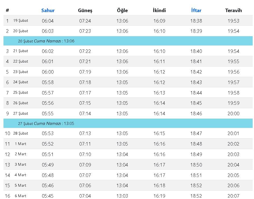Viewport: 254px width, 199px height.
Task: Click the 13:04 Öğle time on 5 Mart
Action: [122, 186]
